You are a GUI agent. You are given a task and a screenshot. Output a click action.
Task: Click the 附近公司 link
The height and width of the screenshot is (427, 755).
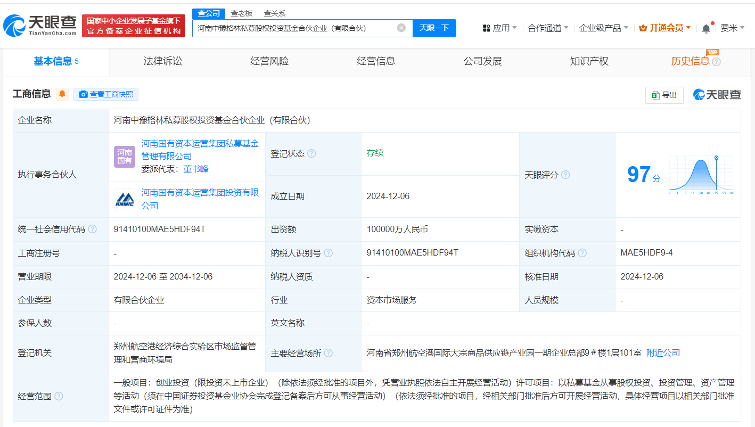point(663,353)
